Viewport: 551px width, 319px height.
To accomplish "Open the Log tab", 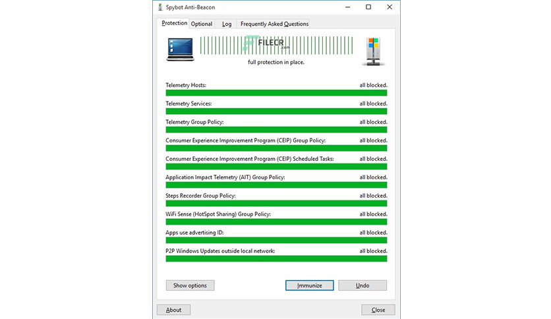I will [x=227, y=24].
